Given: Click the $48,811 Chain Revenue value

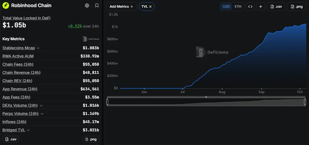Looking at the screenshot, I should [91, 73].
